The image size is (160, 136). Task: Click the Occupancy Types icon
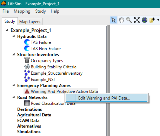pos(27,60)
